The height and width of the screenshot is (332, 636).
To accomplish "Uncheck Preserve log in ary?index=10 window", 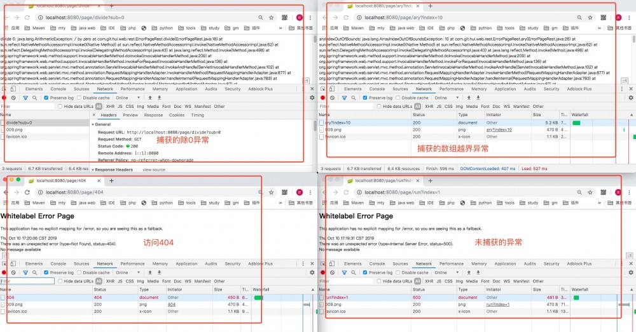I will 365,98.
